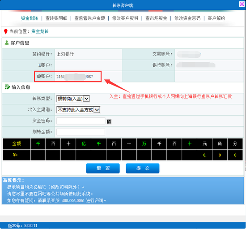This screenshot has height=229, width=246.
Task: Select the 客户解约 tab
Action: (216, 18)
